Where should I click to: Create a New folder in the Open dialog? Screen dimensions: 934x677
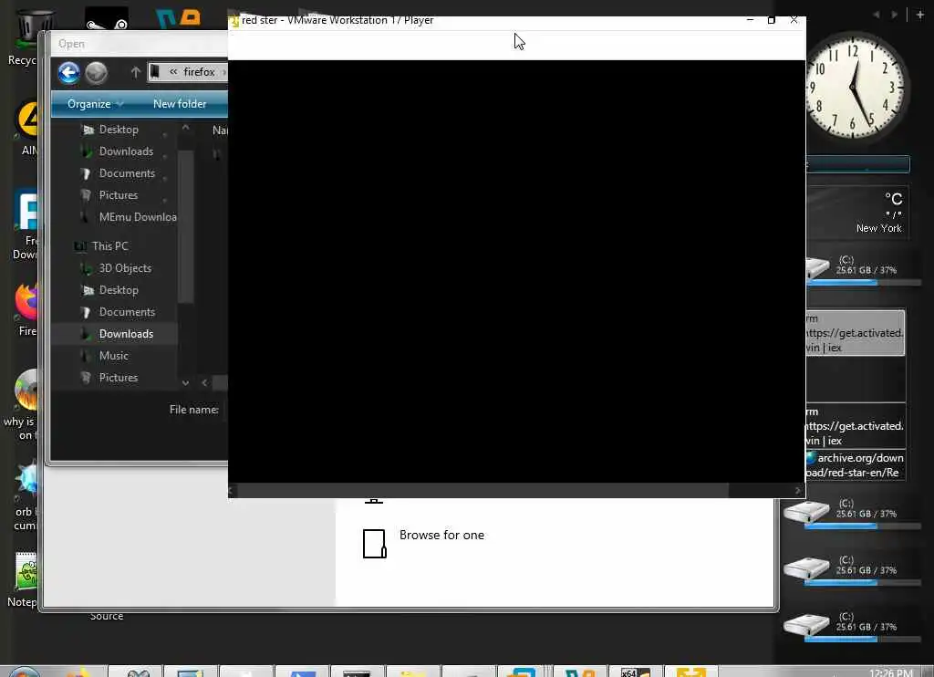[x=180, y=104]
